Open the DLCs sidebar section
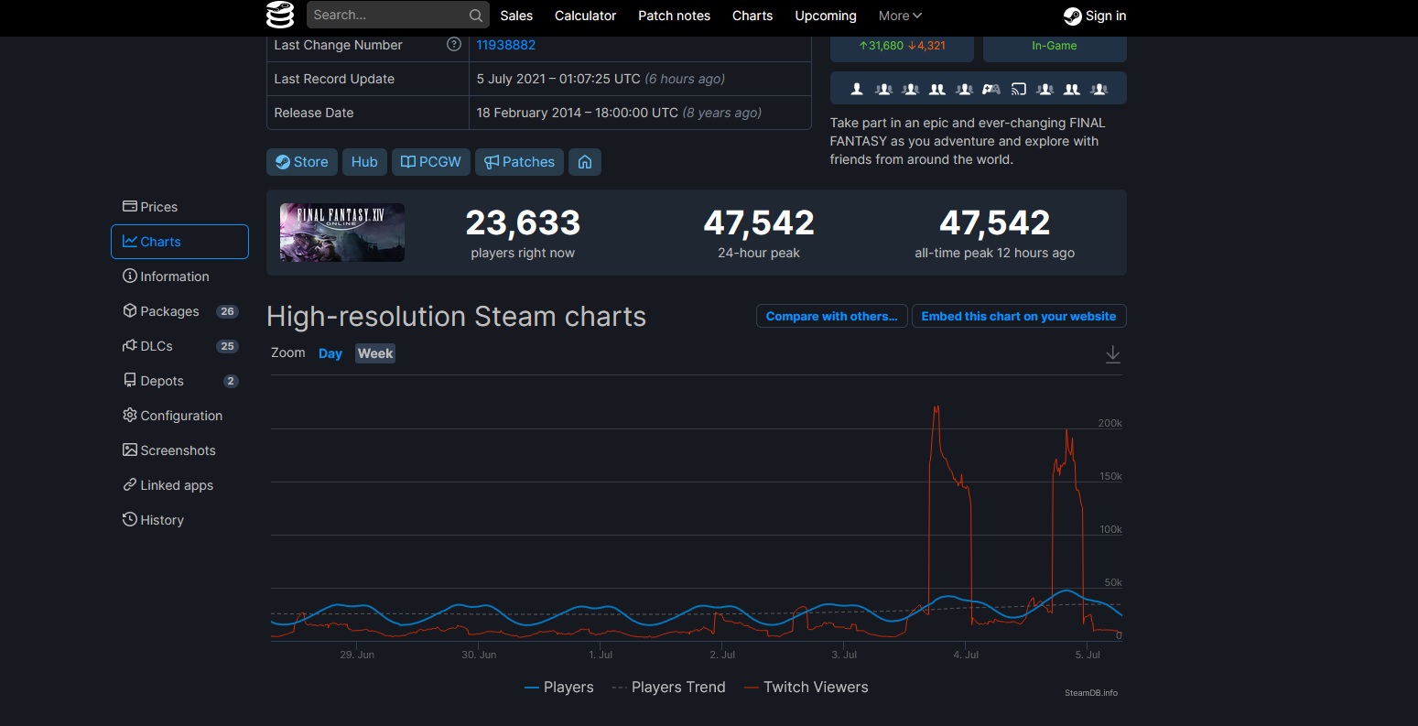 (x=179, y=346)
